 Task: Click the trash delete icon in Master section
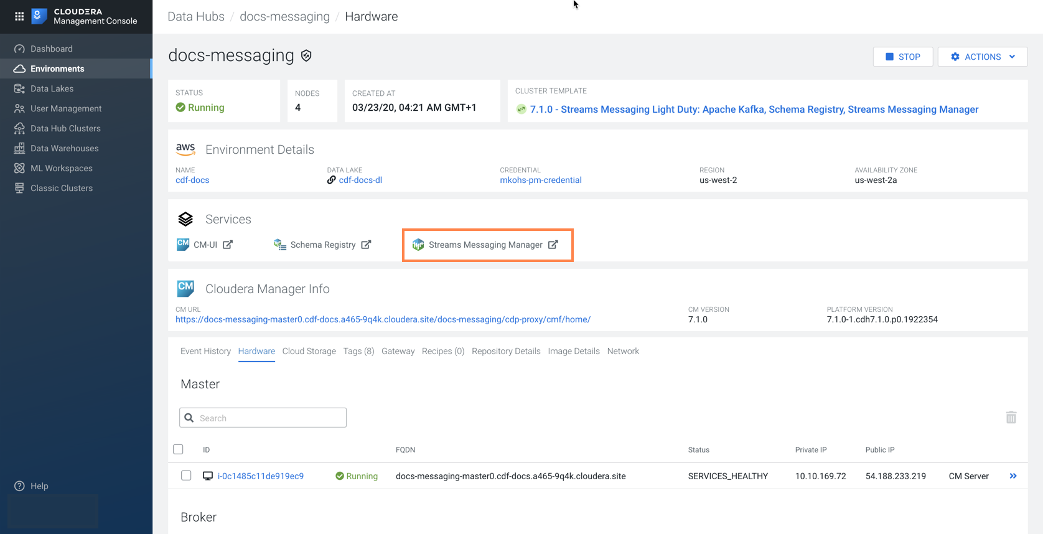click(x=1011, y=418)
